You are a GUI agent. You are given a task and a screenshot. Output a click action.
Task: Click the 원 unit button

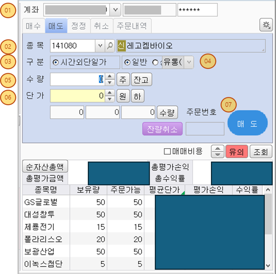(123, 96)
